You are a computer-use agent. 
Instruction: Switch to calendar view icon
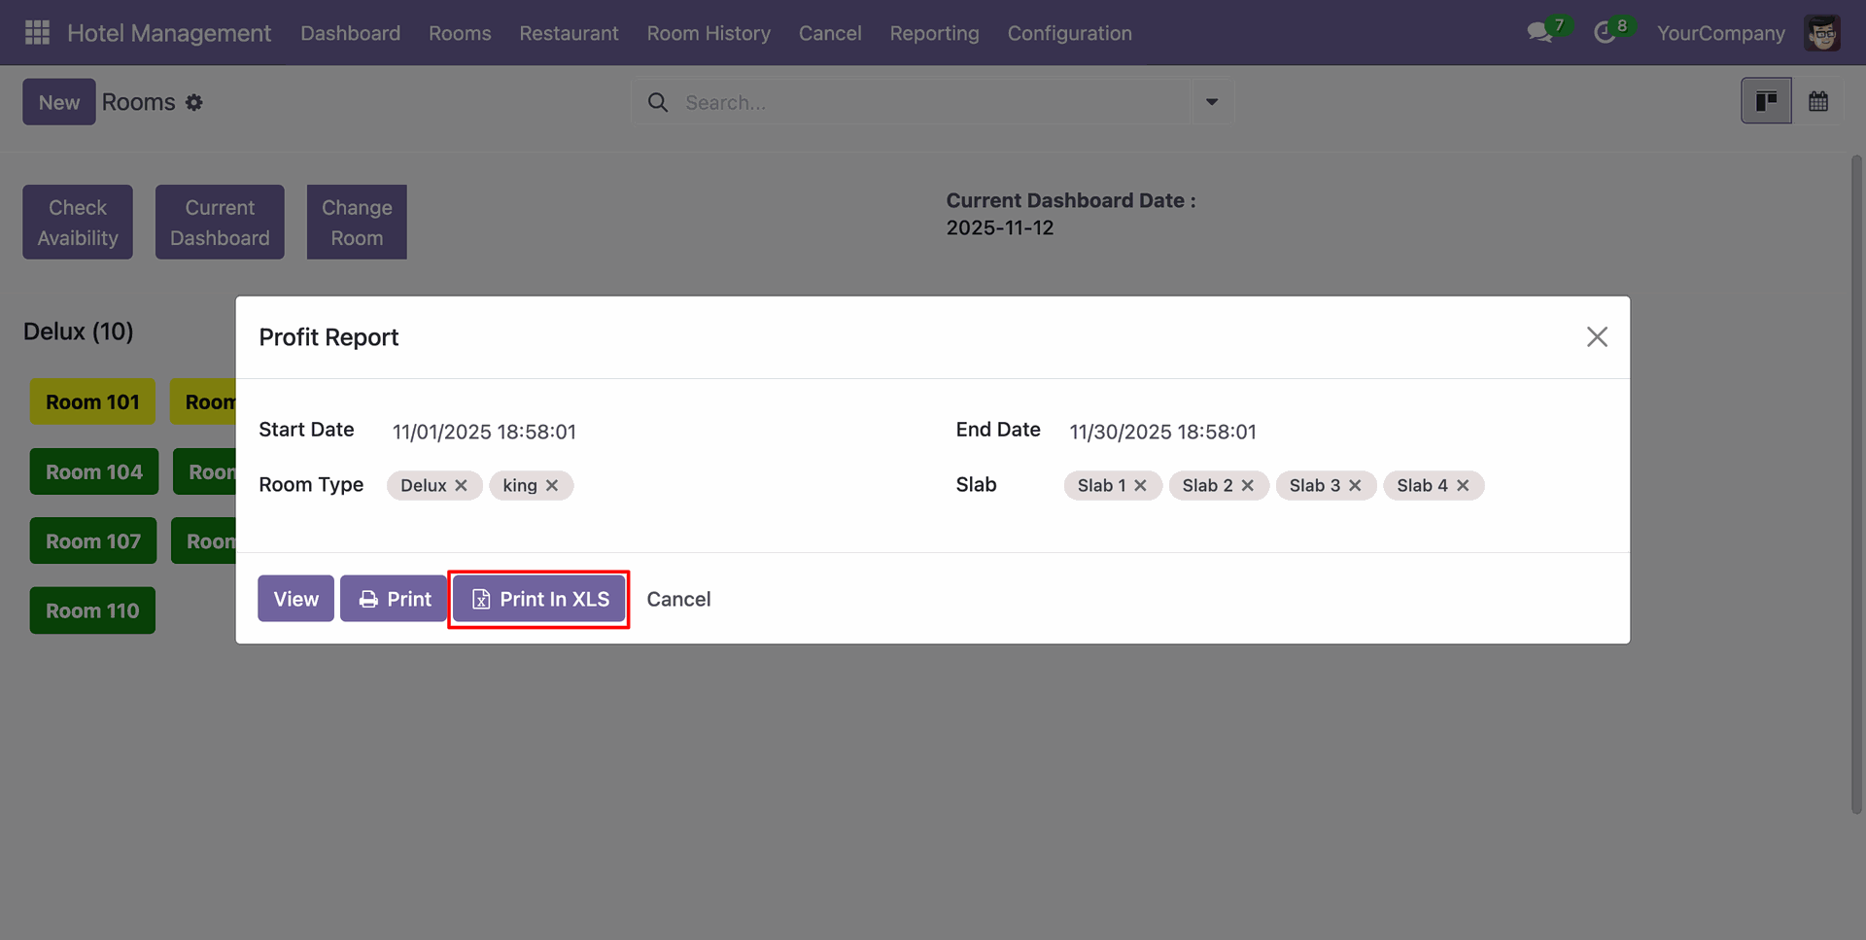pyautogui.click(x=1817, y=101)
